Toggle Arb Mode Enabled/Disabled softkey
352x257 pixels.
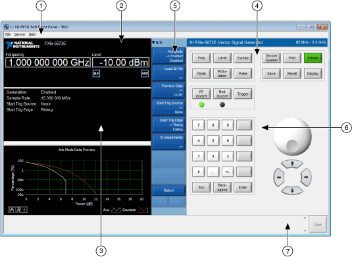(169, 56)
